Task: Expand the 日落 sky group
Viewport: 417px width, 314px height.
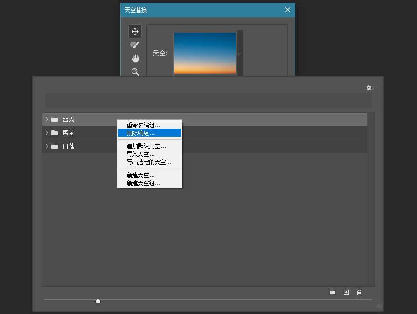Action: click(46, 146)
